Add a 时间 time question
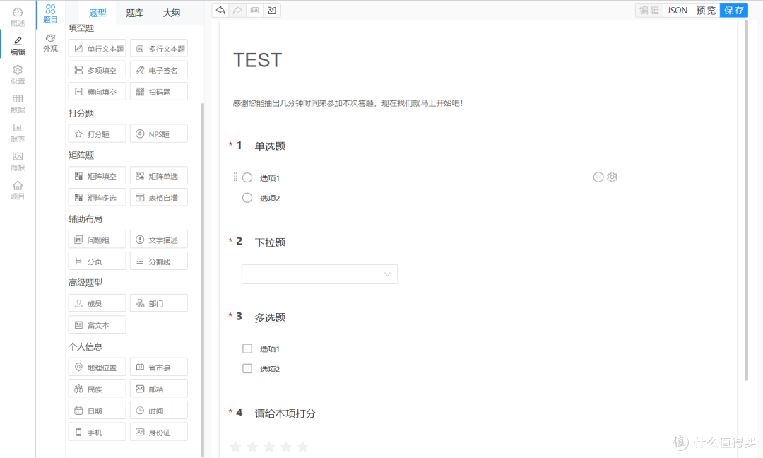The height and width of the screenshot is (458, 763). pyautogui.click(x=159, y=411)
